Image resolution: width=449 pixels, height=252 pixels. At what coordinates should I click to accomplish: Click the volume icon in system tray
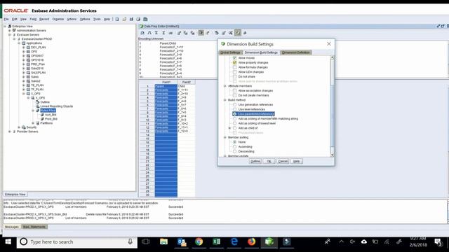click(352, 241)
